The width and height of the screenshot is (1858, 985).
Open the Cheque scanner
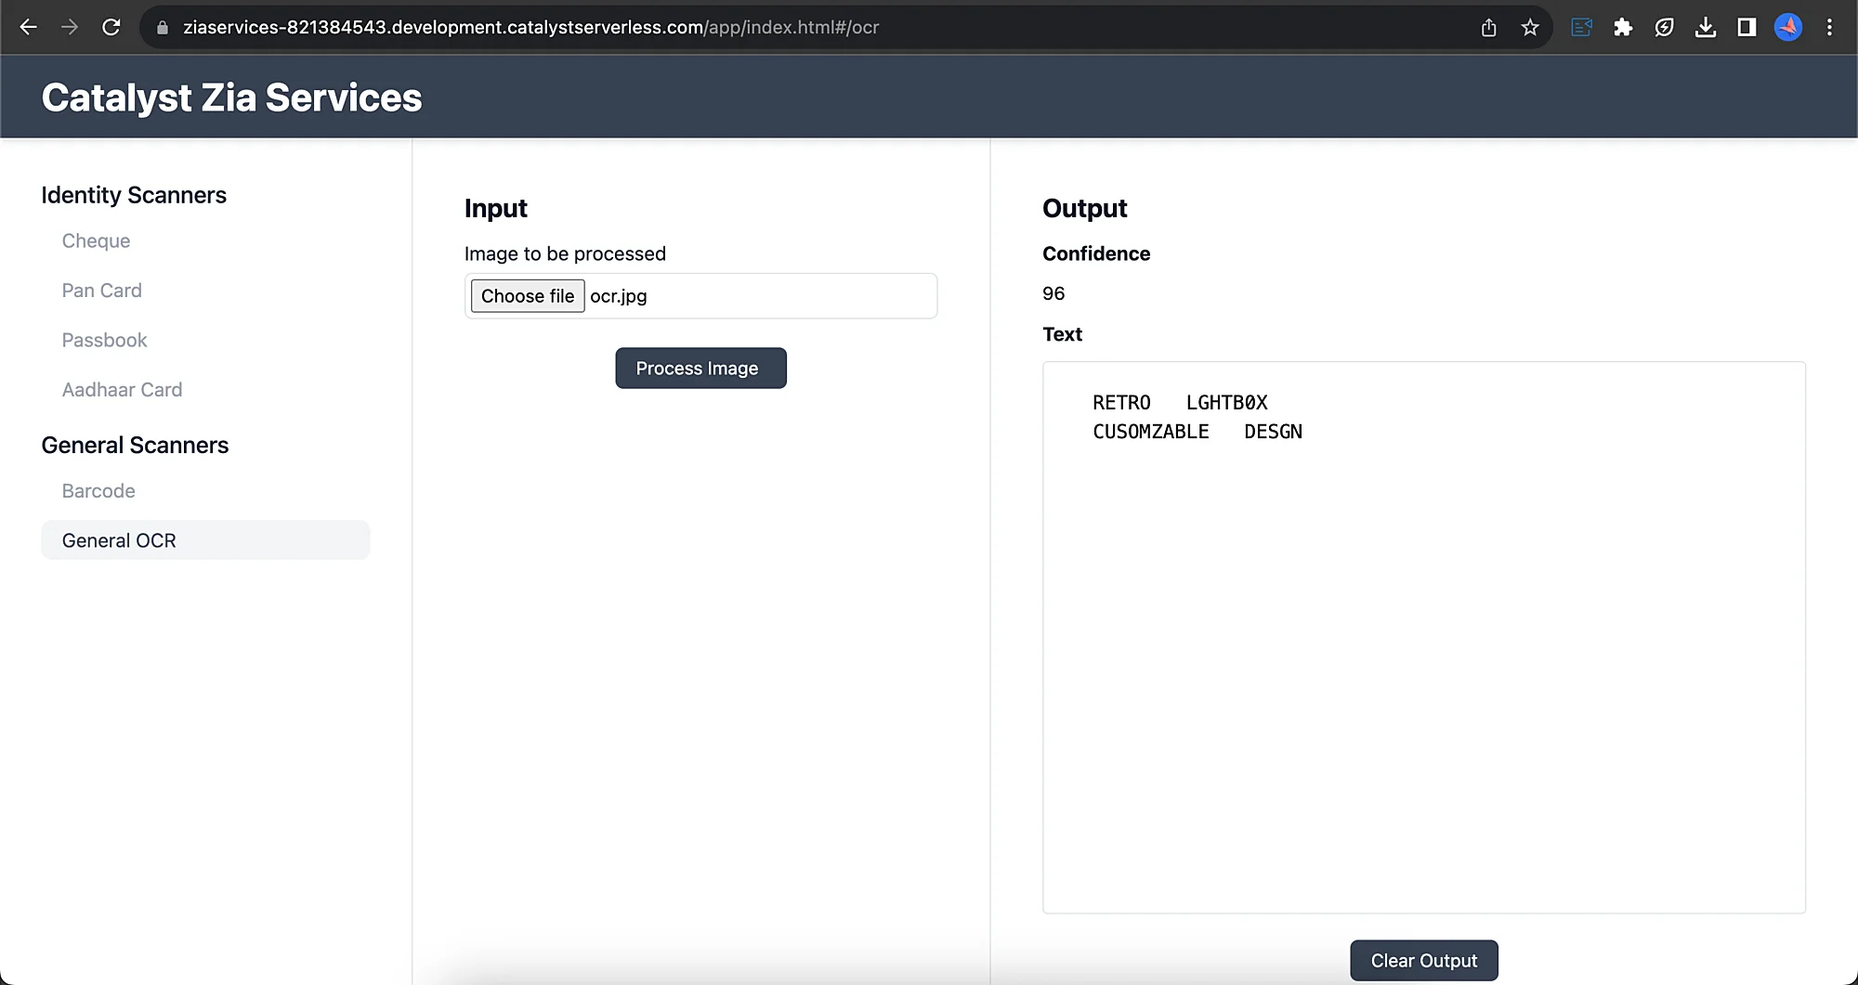96,240
